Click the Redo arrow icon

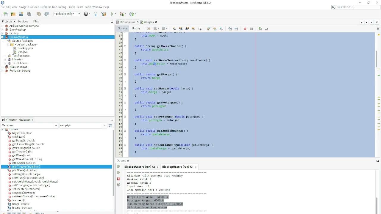click(46, 14)
